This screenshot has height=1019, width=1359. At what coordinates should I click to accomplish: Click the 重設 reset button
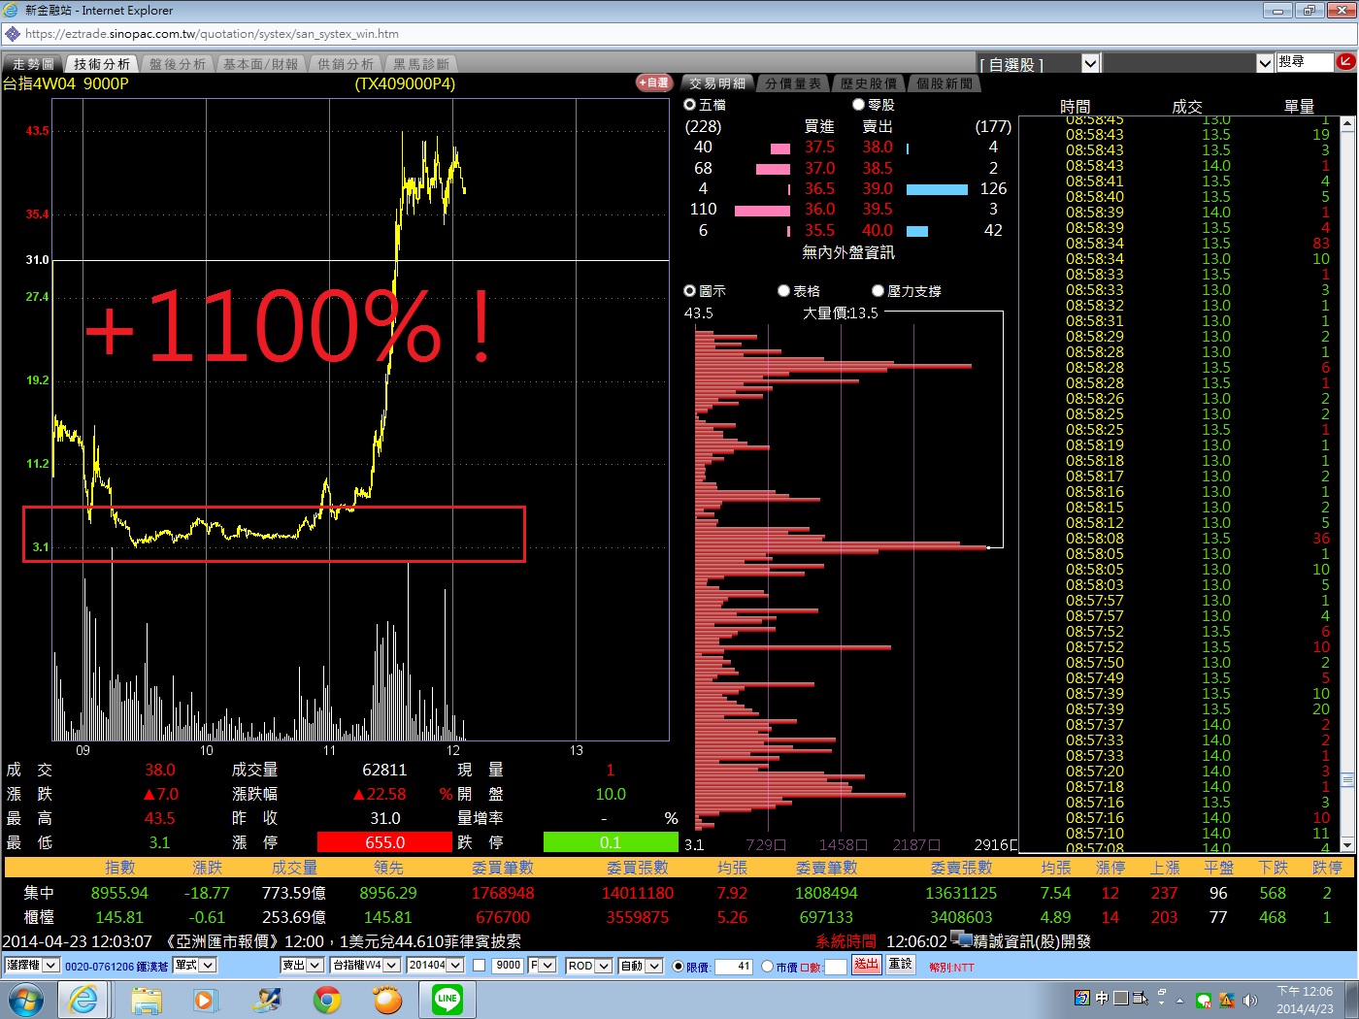tap(901, 965)
